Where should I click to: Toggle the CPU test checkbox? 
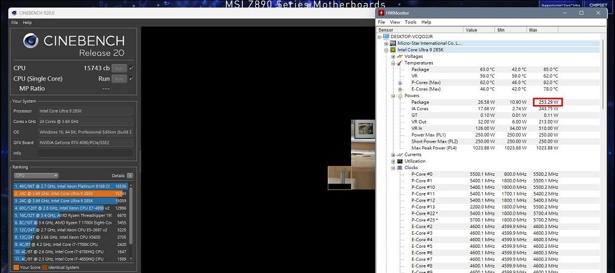[x=132, y=68]
